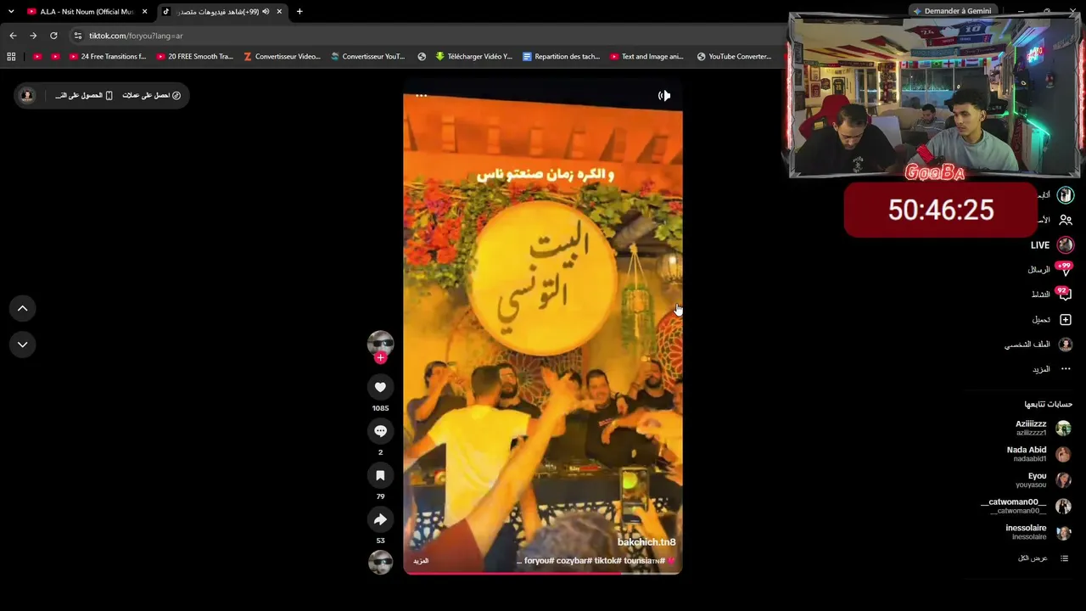Go to the previous video with the up chevron
1086x611 pixels.
23,308
